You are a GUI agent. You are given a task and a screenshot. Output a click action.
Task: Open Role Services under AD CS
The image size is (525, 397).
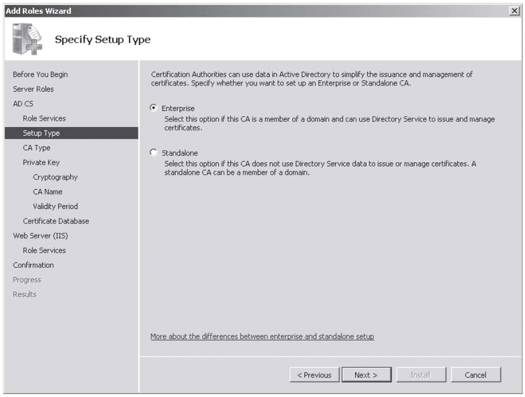[x=44, y=118]
